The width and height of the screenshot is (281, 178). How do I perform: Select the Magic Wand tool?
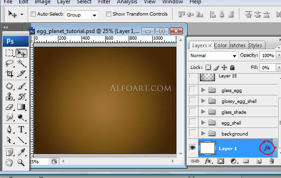(x=22, y=63)
